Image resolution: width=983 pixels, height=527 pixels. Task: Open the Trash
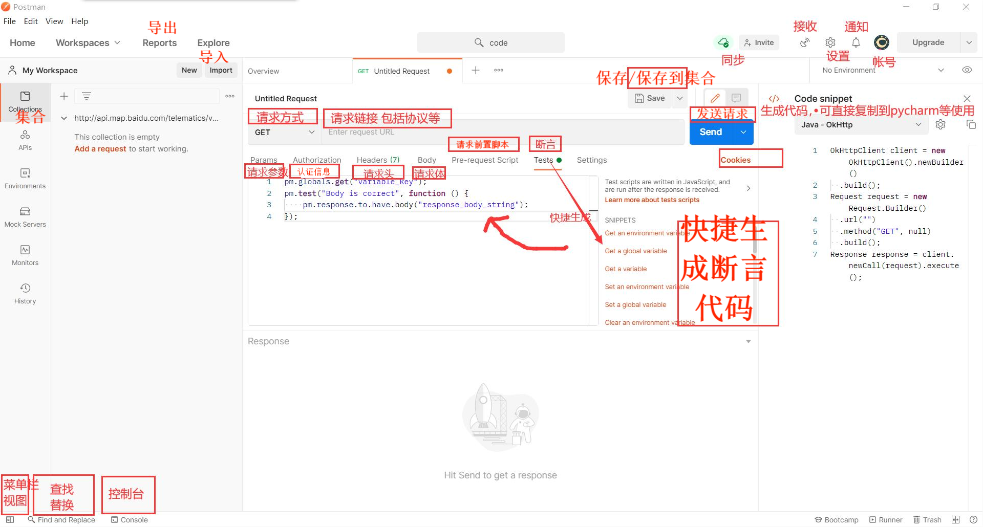point(928,519)
